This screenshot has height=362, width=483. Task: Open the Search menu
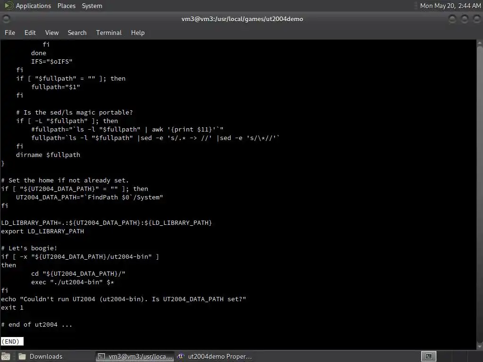coord(77,33)
